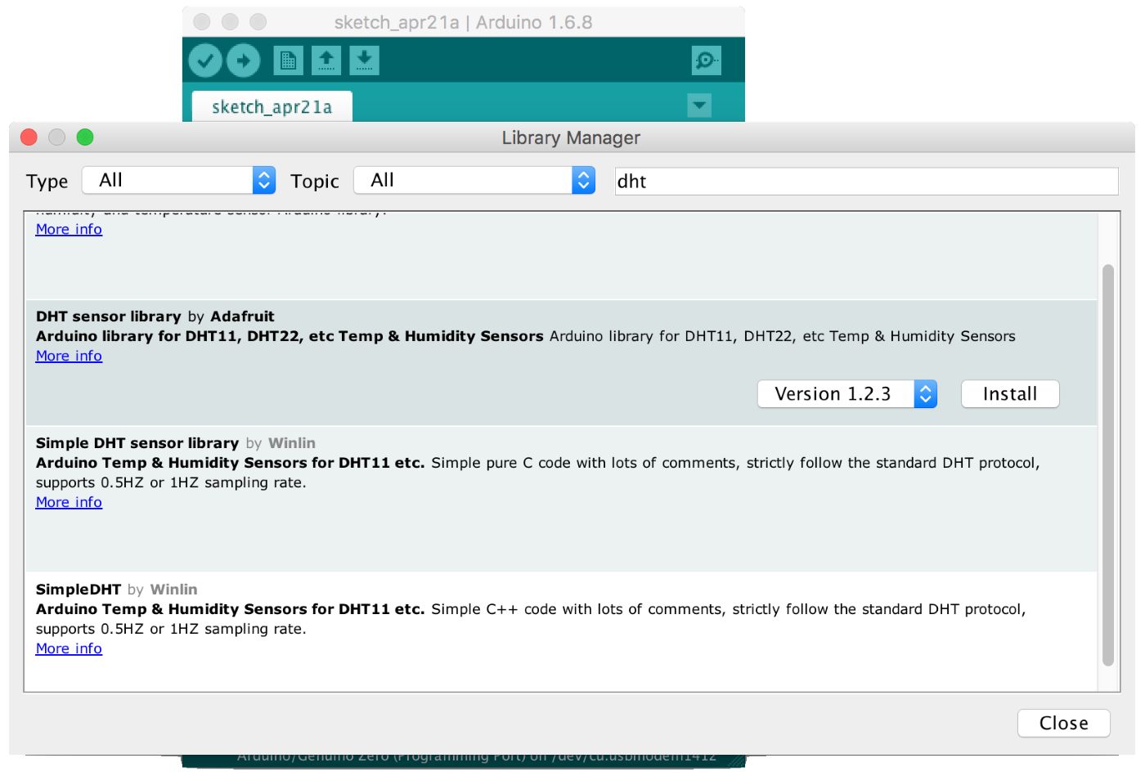Click the Winlin author name on Simple DHT sensor library
Screen dimensions: 1145x776
292,443
